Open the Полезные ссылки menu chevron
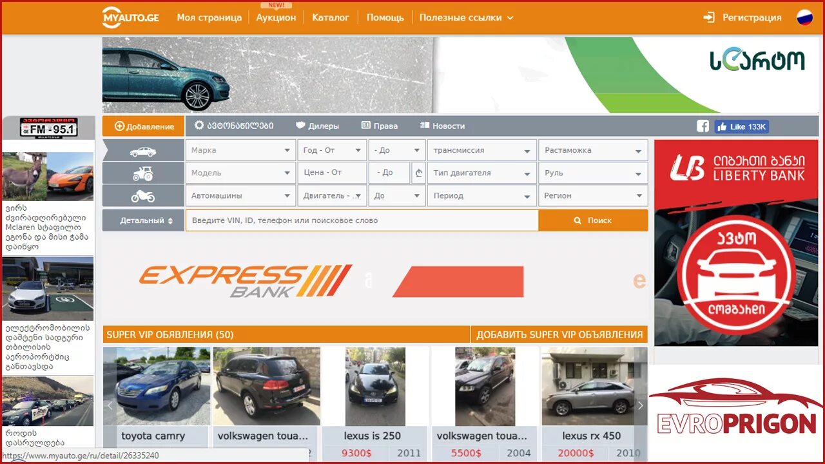 [x=511, y=18]
